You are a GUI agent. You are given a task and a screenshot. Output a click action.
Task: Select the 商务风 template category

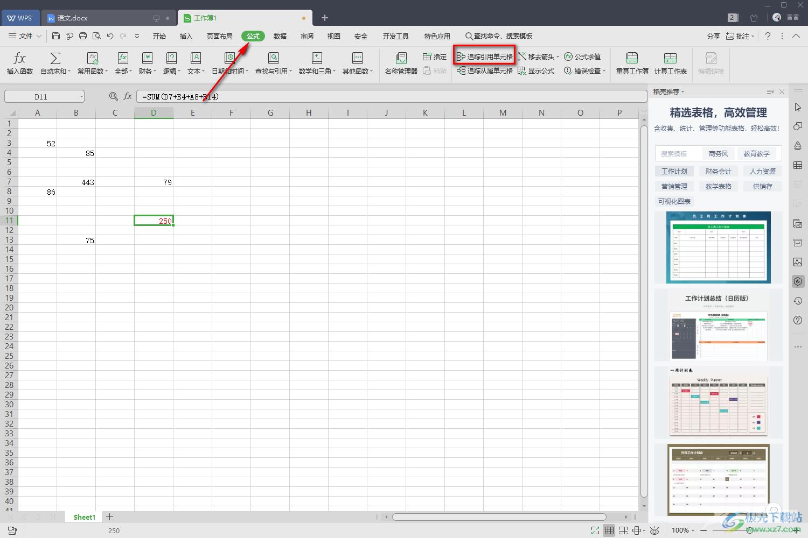click(718, 153)
